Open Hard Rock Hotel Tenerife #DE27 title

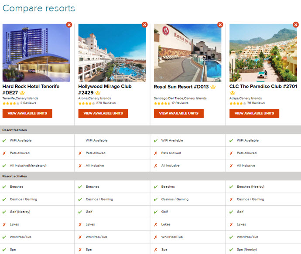click(x=31, y=89)
